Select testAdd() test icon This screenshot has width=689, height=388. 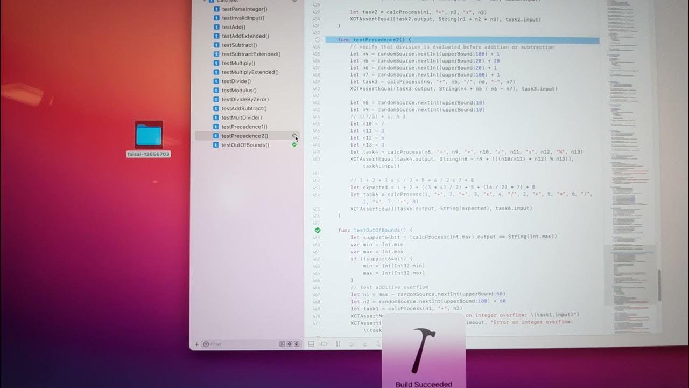tap(216, 27)
